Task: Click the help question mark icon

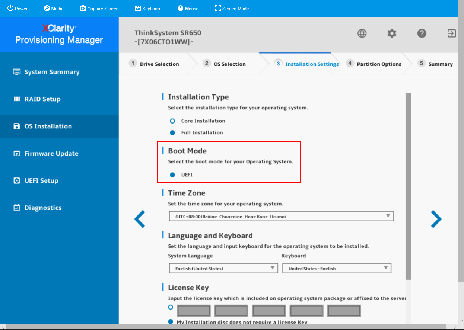Action: point(422,33)
